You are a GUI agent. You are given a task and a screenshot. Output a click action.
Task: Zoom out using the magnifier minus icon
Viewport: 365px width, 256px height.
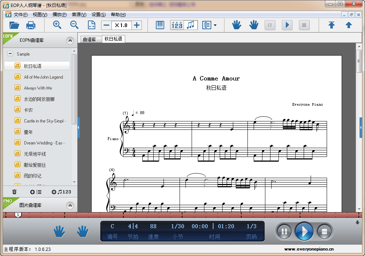(74, 25)
